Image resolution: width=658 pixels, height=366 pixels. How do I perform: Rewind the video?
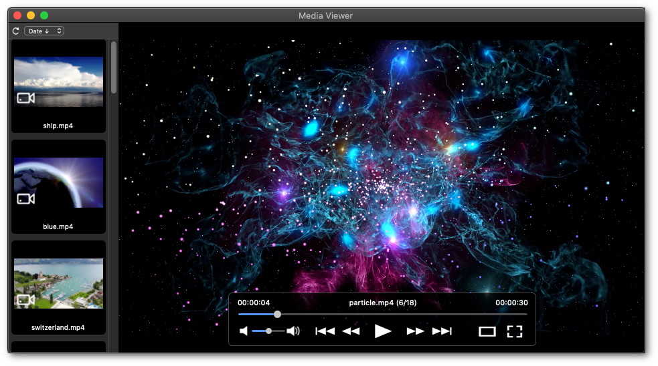tap(351, 331)
